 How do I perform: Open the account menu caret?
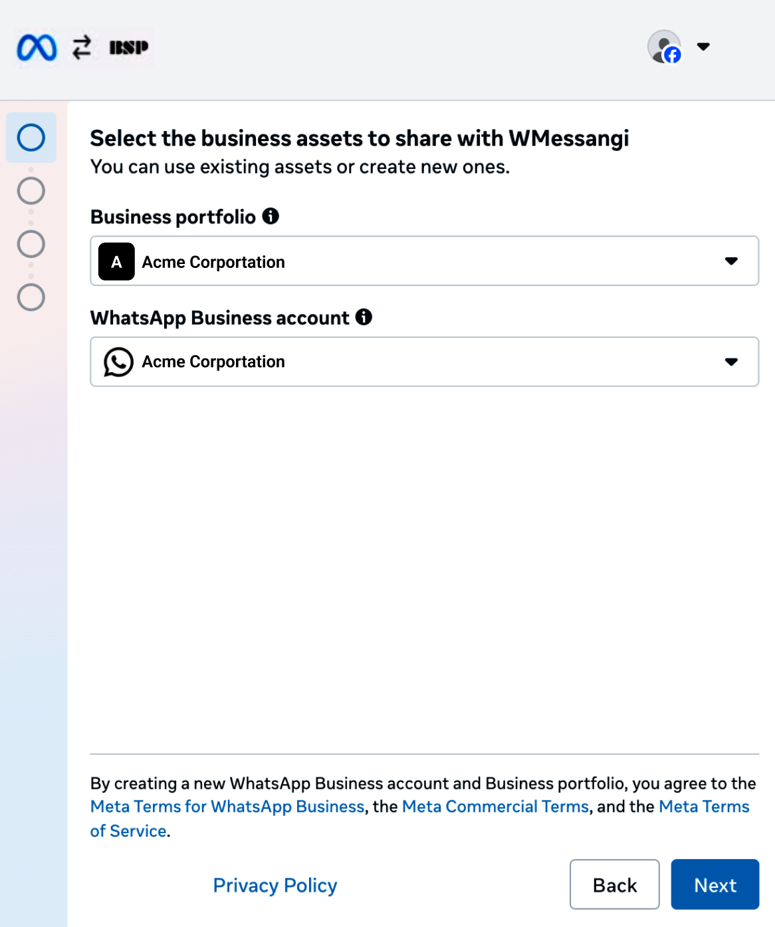click(703, 47)
